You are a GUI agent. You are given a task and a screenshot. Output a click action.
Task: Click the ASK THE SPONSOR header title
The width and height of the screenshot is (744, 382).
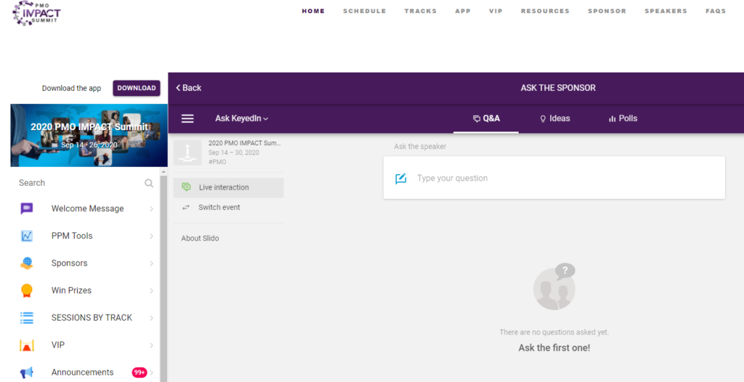(558, 88)
